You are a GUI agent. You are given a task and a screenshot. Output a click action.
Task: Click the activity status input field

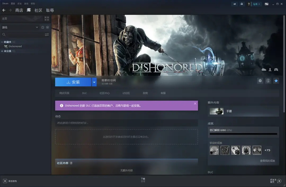point(126,123)
